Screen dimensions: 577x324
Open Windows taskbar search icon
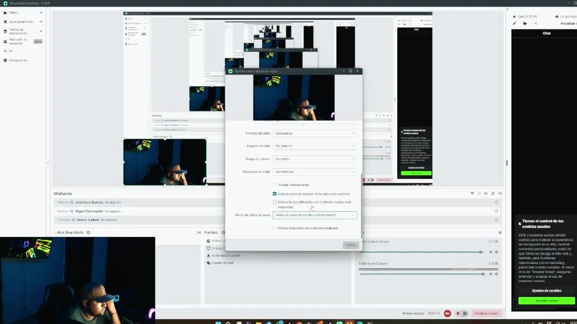pos(228,322)
